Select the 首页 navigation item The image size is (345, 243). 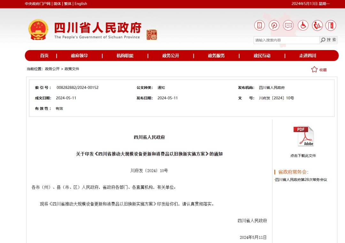[x=44, y=55]
